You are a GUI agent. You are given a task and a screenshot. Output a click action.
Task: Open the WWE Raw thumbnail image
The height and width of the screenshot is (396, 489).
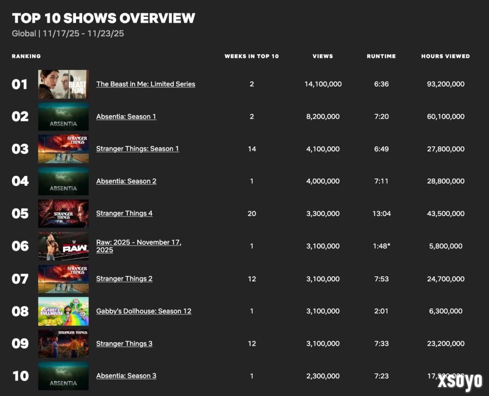(63, 246)
